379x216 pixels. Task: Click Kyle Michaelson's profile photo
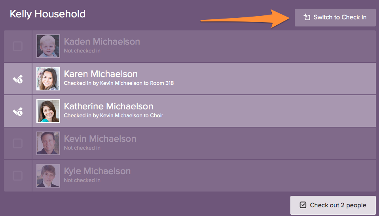(x=48, y=176)
